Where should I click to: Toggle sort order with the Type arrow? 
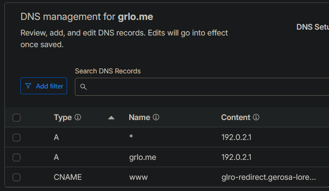(111, 118)
